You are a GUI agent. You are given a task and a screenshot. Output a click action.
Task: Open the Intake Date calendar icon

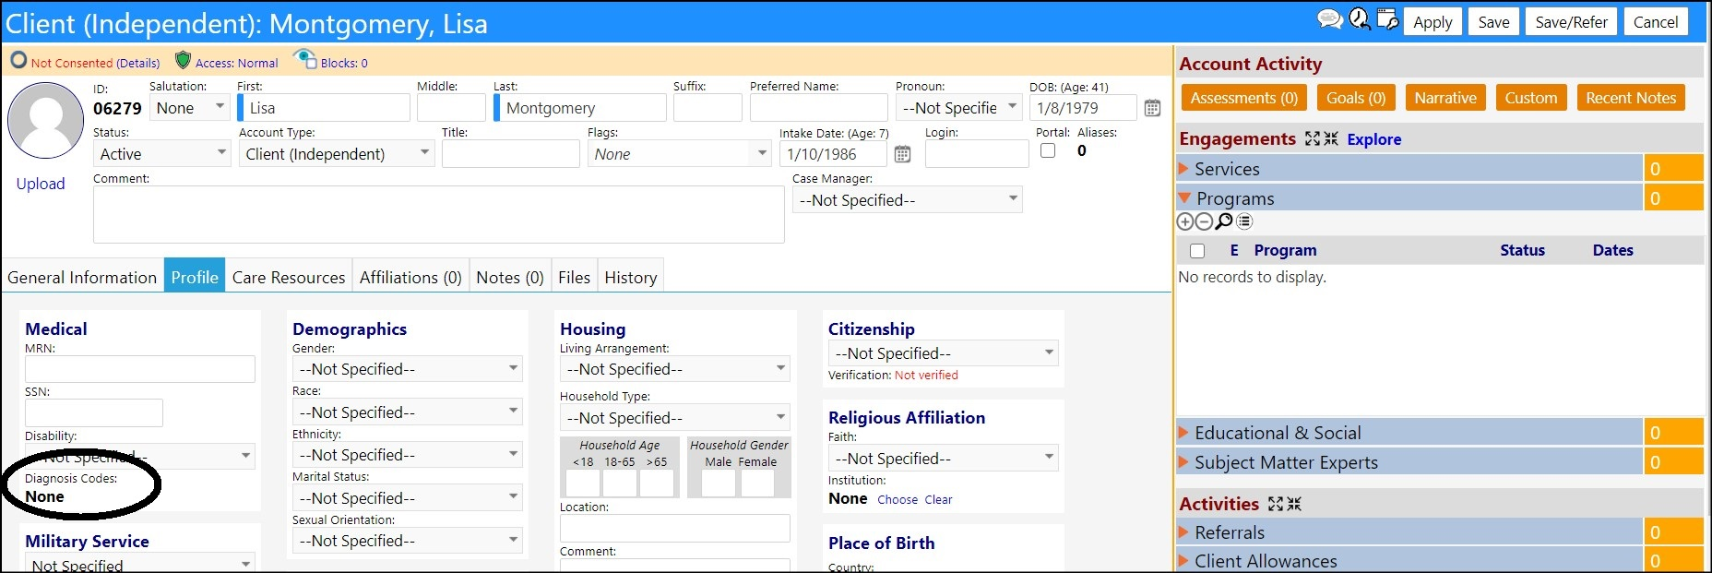pyautogui.click(x=902, y=154)
